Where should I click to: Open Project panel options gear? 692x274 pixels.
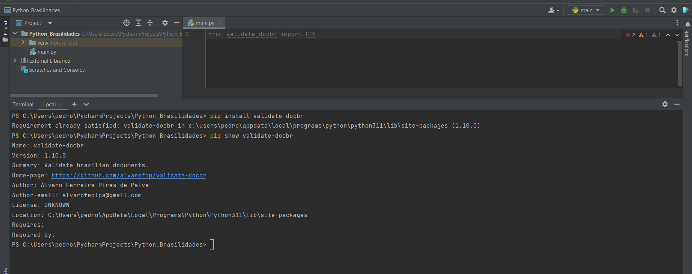(165, 23)
